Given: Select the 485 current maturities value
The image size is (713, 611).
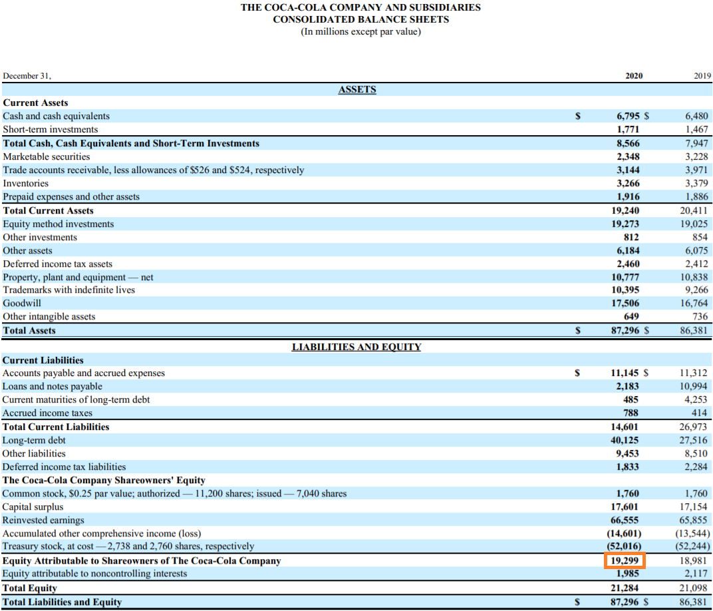Looking at the screenshot, I should tap(631, 399).
